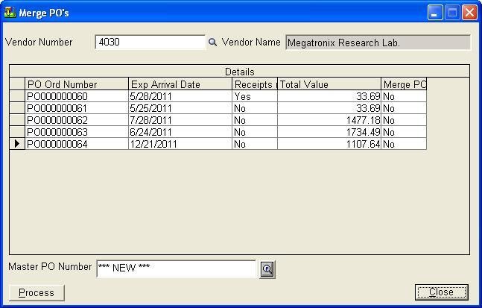482x308 pixels.
Task: Click Merge PO cell for PO000000062
Action: pyautogui.click(x=404, y=120)
